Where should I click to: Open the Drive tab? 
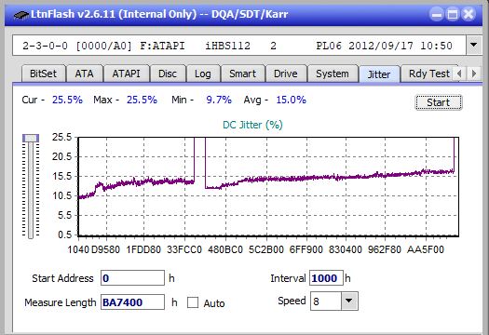(x=286, y=74)
